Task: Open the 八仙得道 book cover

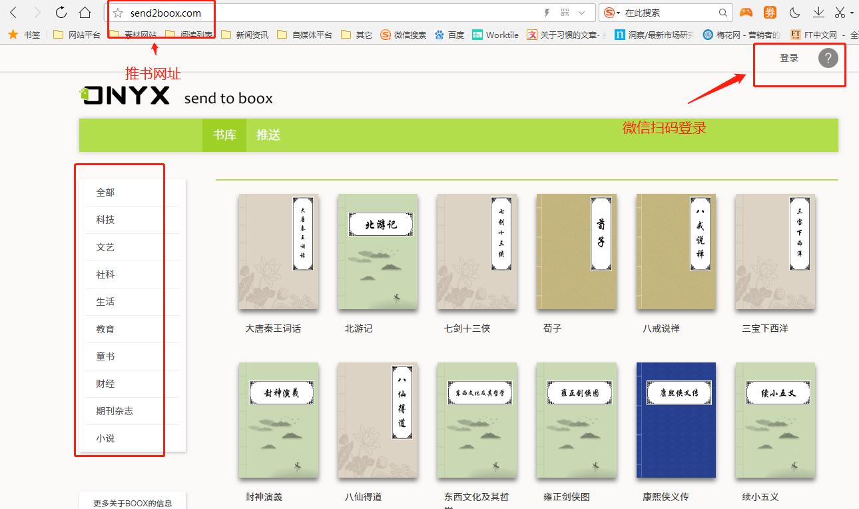Action: click(378, 420)
